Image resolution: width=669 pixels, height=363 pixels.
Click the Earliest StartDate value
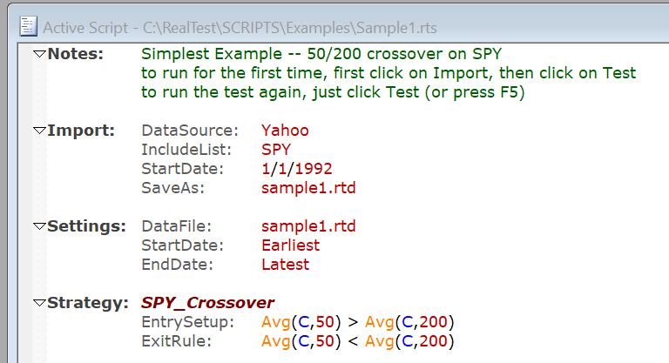click(290, 245)
